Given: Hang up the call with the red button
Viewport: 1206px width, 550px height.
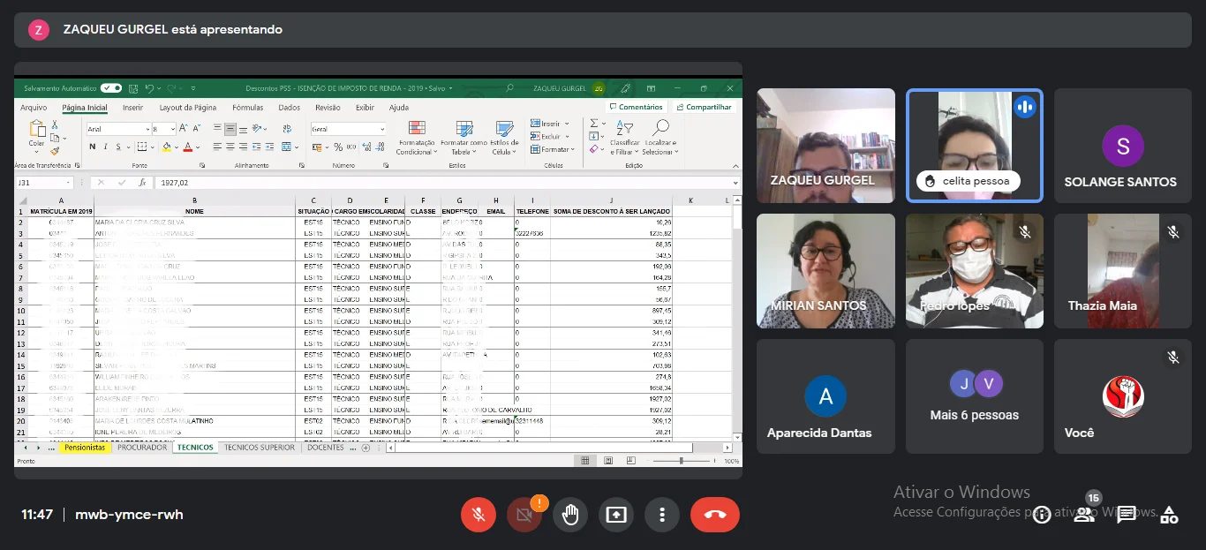Looking at the screenshot, I should 714,515.
